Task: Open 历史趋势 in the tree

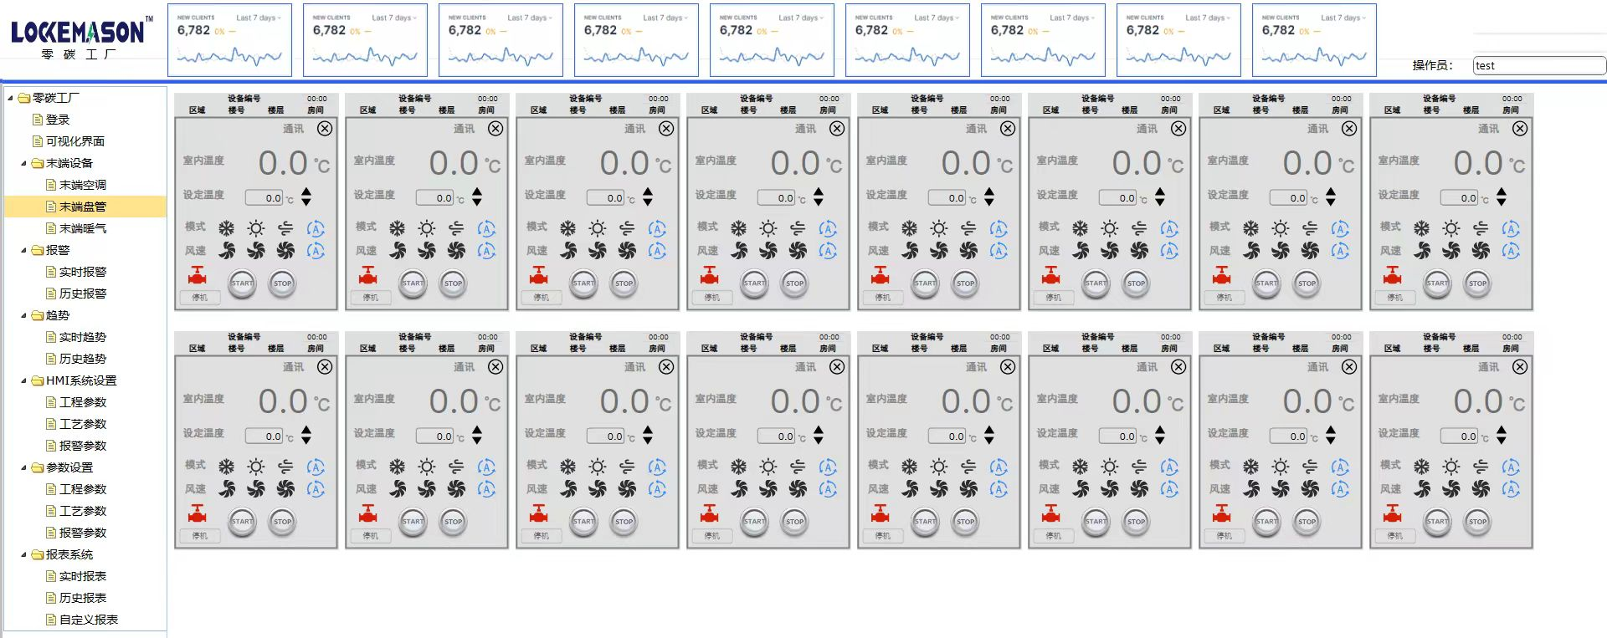Action: click(83, 359)
